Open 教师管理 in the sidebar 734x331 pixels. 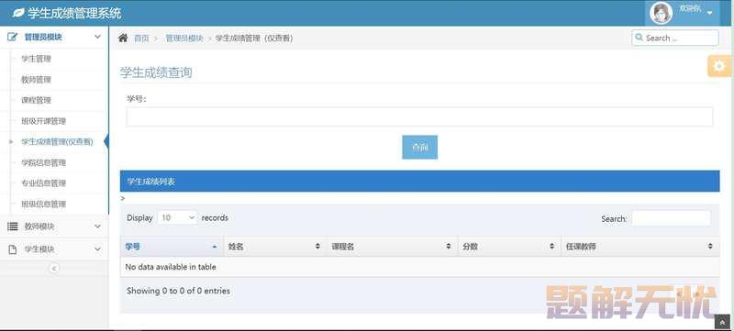tap(36, 80)
